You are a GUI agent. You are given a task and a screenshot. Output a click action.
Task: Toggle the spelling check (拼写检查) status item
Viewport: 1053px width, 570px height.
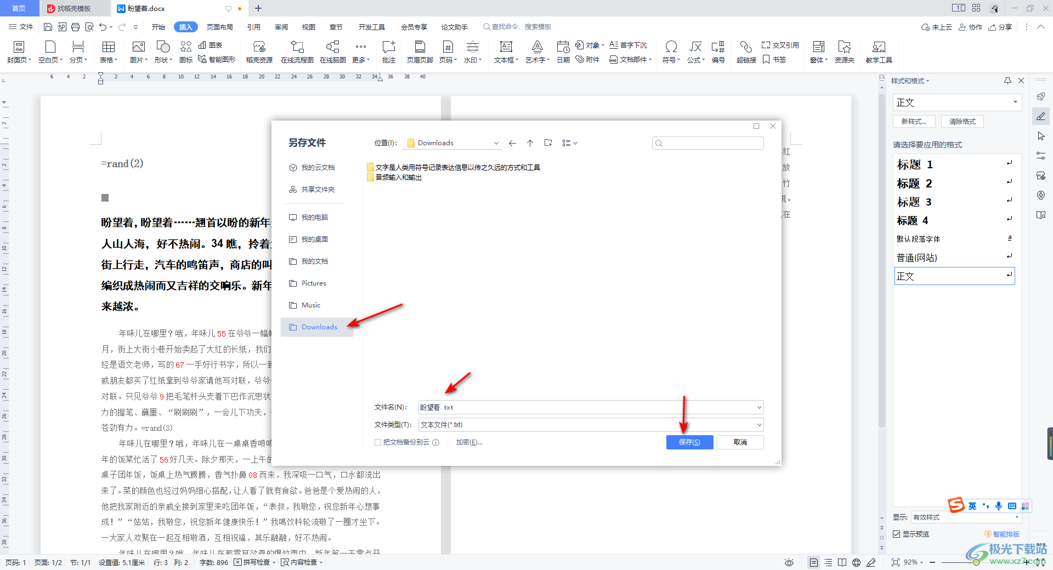coord(254,562)
